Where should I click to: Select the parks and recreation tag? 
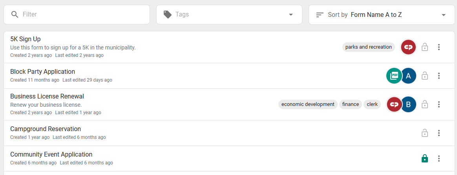pos(368,47)
